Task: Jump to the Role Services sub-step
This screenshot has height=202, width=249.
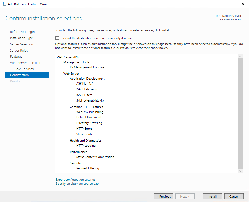Action: [24, 69]
